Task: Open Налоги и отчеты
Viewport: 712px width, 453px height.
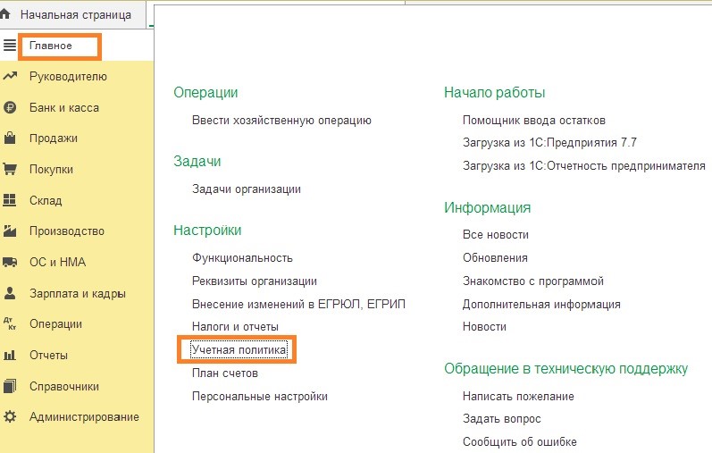Action: pos(235,327)
